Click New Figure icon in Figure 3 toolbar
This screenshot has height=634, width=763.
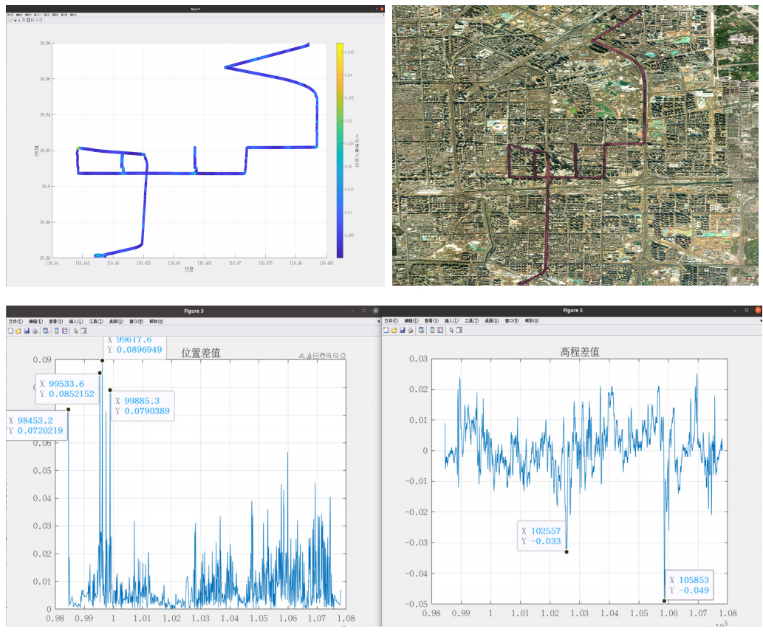(10, 331)
